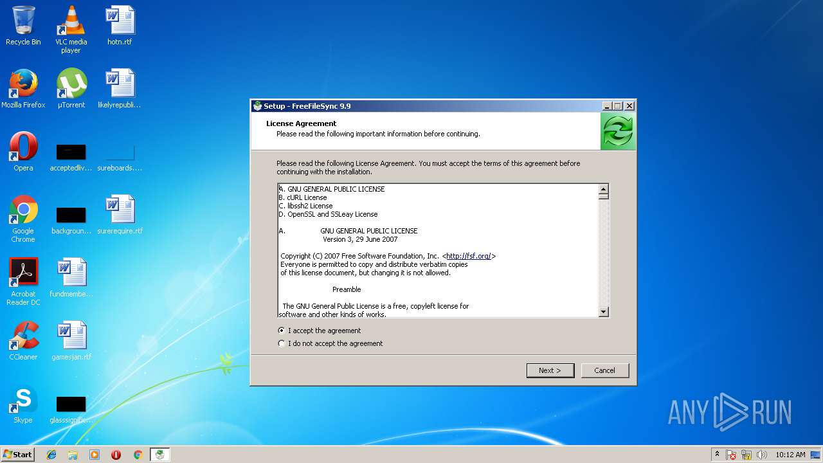Image resolution: width=823 pixels, height=463 pixels.
Task: Click the show desktop taskbar icon
Action: tap(815, 455)
